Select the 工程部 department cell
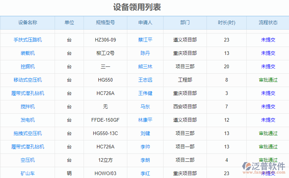Image resolution: width=289 pixels, height=178 pixels. (185, 80)
